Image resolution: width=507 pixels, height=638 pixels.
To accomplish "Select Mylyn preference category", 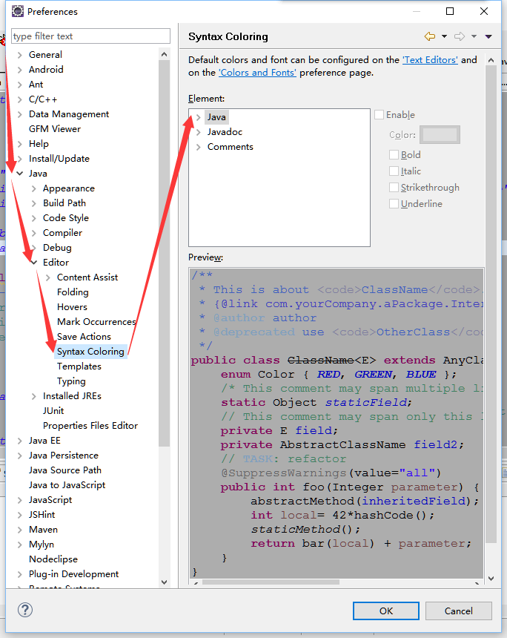I will tap(42, 545).
